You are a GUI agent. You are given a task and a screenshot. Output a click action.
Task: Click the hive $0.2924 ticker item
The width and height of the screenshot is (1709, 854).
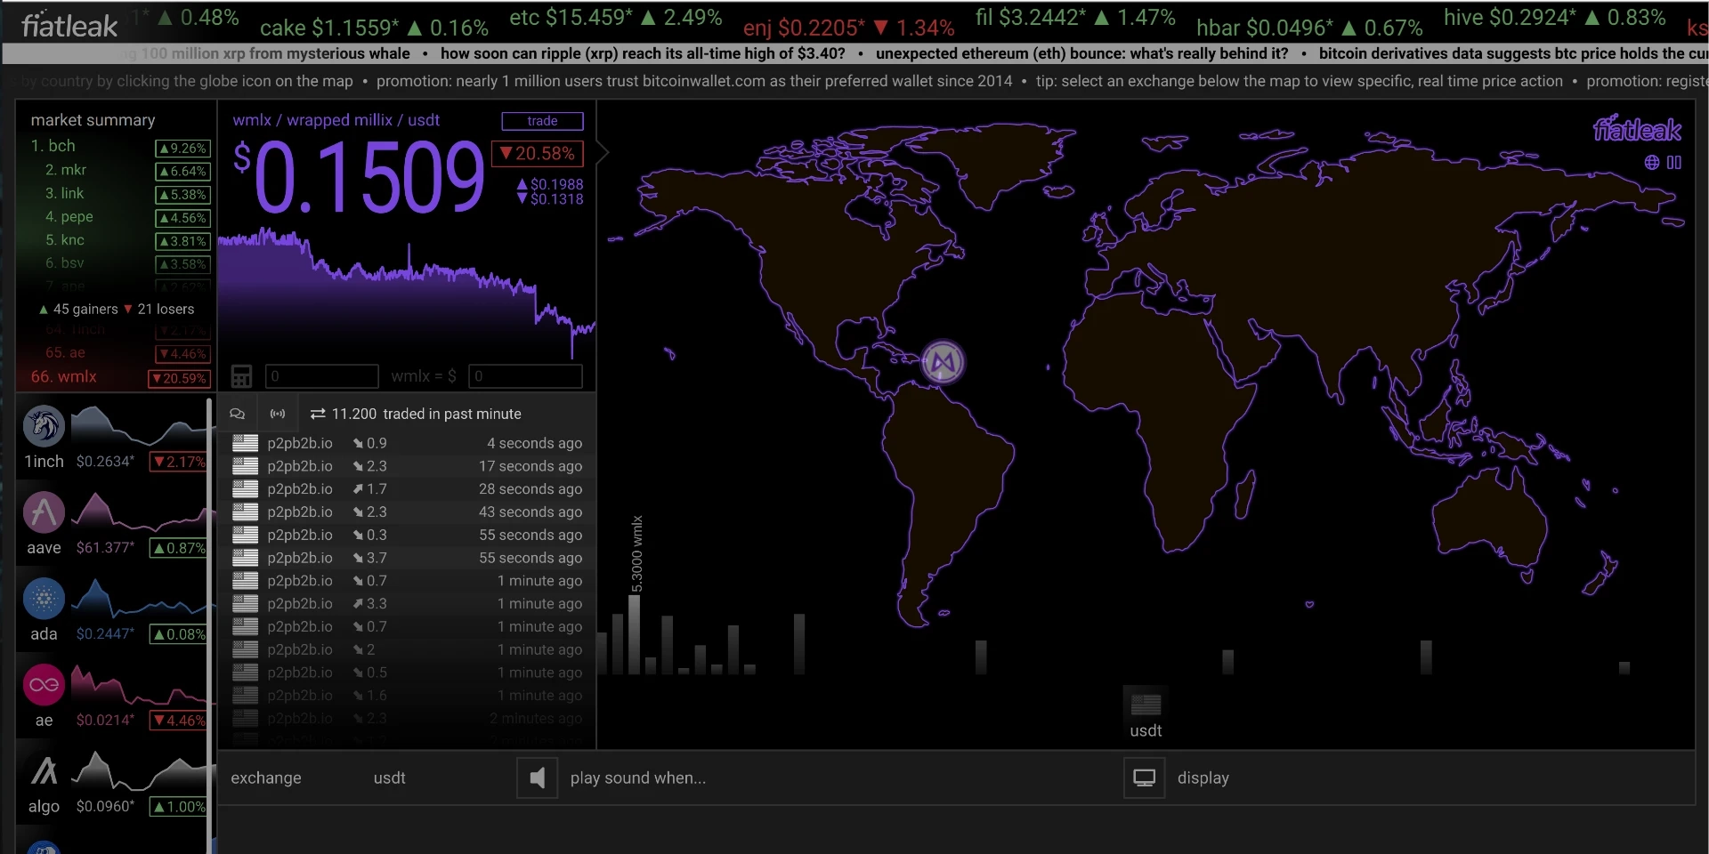click(x=1554, y=18)
